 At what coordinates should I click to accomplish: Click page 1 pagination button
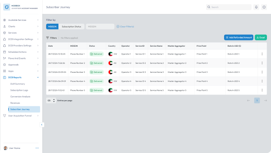257,101
